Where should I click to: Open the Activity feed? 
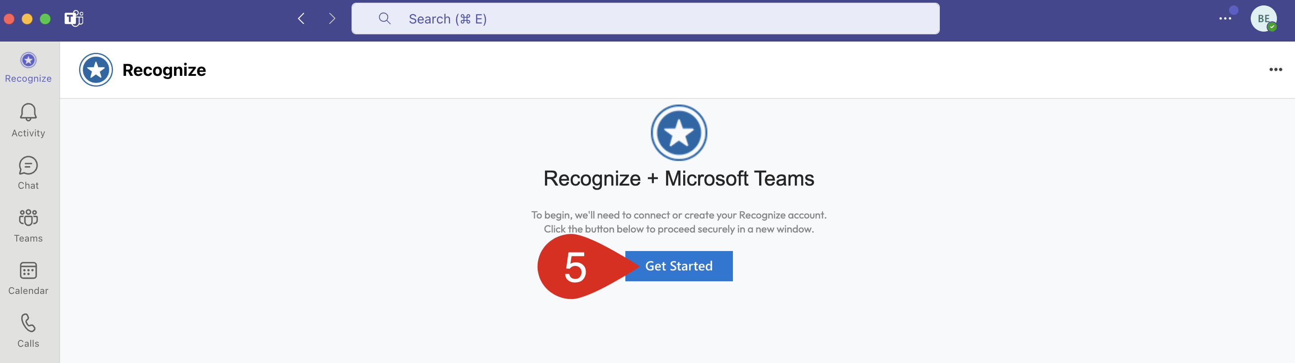(28, 120)
